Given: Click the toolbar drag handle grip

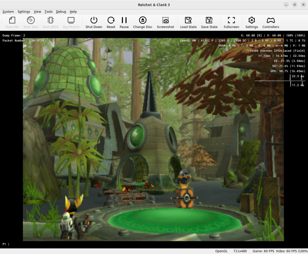Looking at the screenshot, I should tap(2, 22).
